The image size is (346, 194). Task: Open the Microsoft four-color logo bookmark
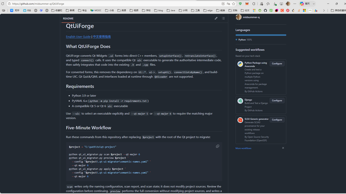click(x=304, y=10)
